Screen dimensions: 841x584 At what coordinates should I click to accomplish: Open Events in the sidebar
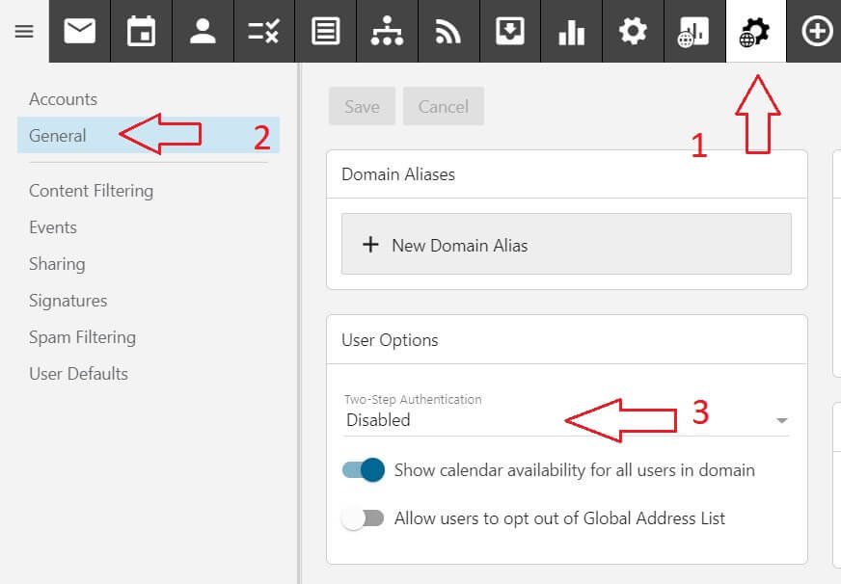[x=53, y=227]
